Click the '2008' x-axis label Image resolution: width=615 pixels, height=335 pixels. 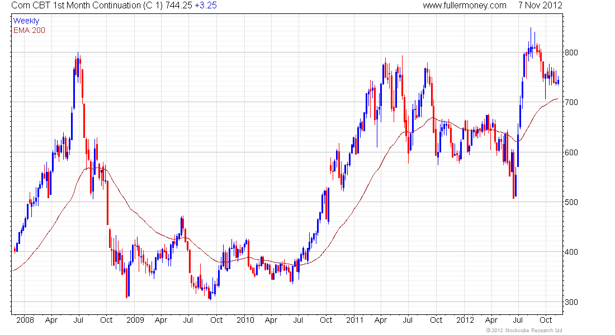point(25,320)
